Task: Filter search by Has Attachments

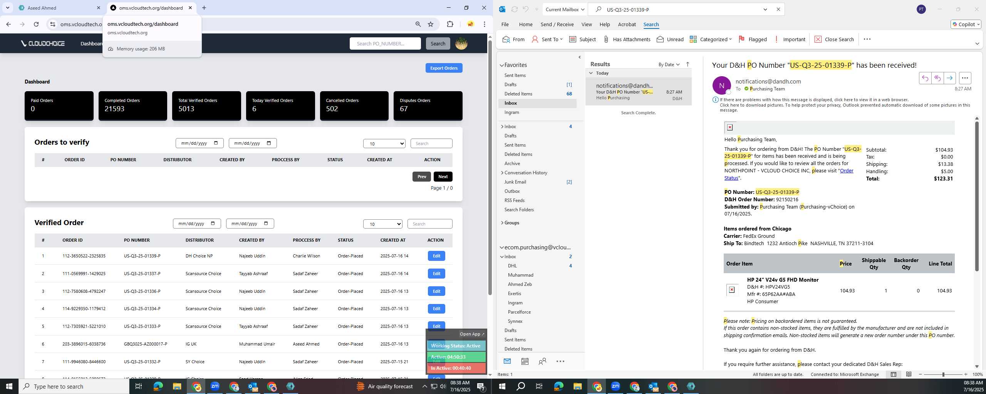Action: click(x=626, y=39)
